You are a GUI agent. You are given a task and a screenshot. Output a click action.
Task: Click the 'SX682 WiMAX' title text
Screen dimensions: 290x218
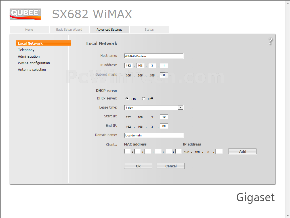pos(92,14)
